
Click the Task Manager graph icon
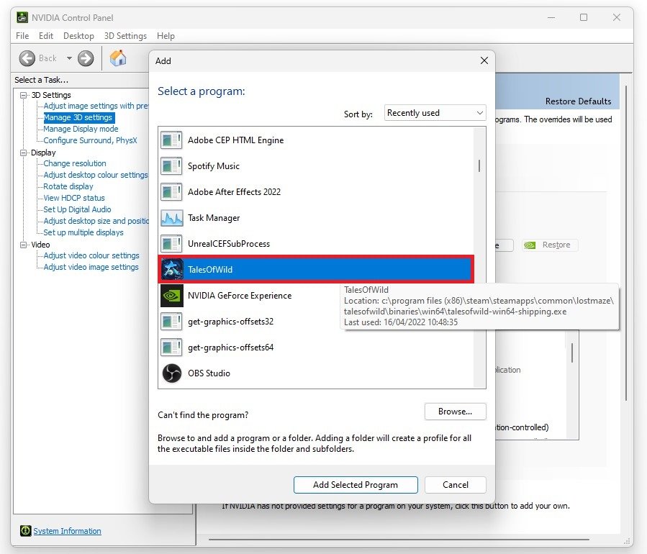pos(172,218)
